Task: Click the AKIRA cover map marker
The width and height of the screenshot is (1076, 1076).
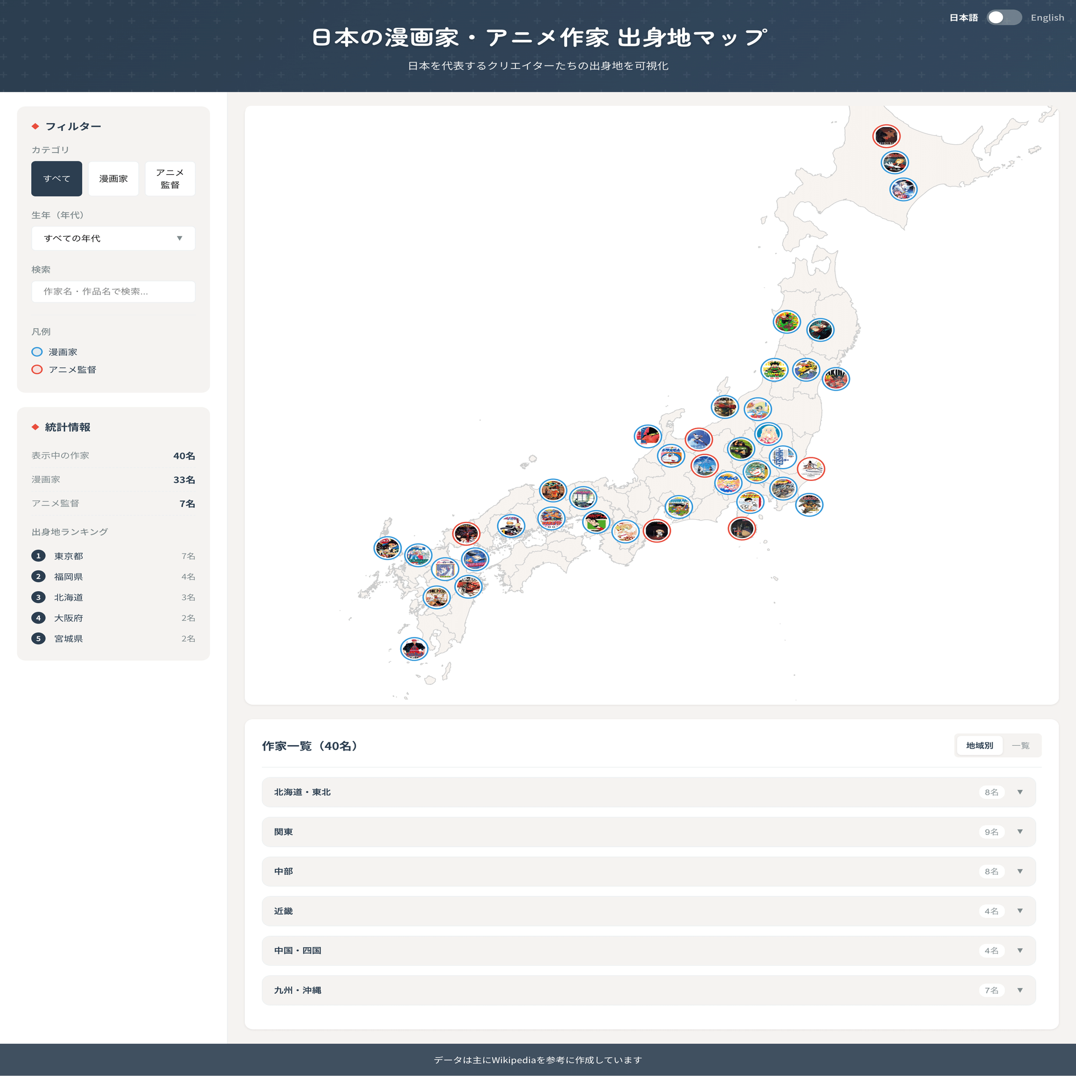Action: tap(836, 379)
